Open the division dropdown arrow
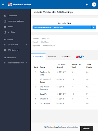Viewport: 98px width, 131px height. [94, 27]
